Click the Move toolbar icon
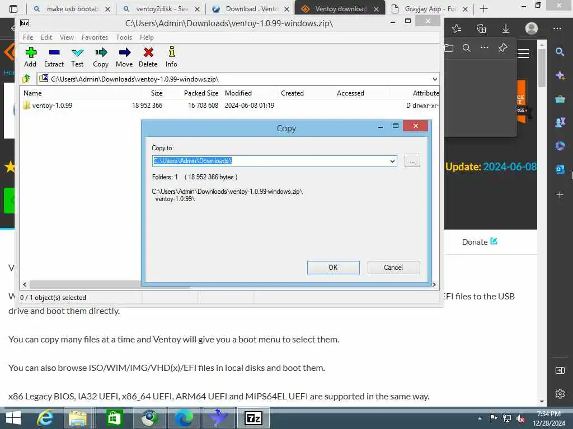This screenshot has width=573, height=429. tap(124, 57)
